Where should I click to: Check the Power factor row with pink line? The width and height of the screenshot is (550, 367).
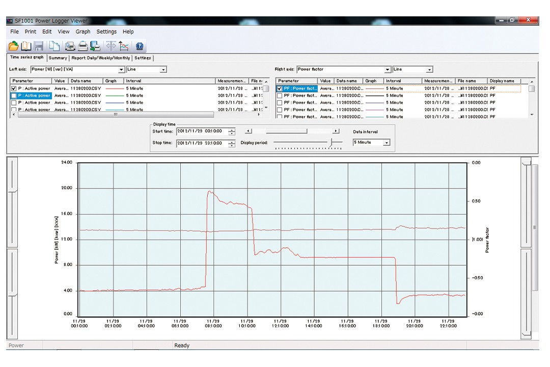(280, 110)
